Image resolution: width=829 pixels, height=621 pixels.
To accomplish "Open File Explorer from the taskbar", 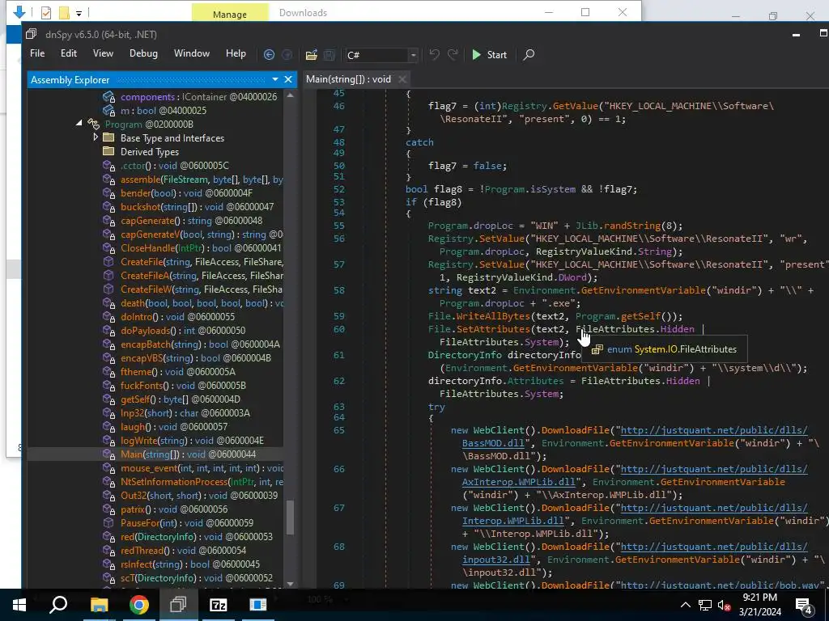I will click(x=99, y=605).
